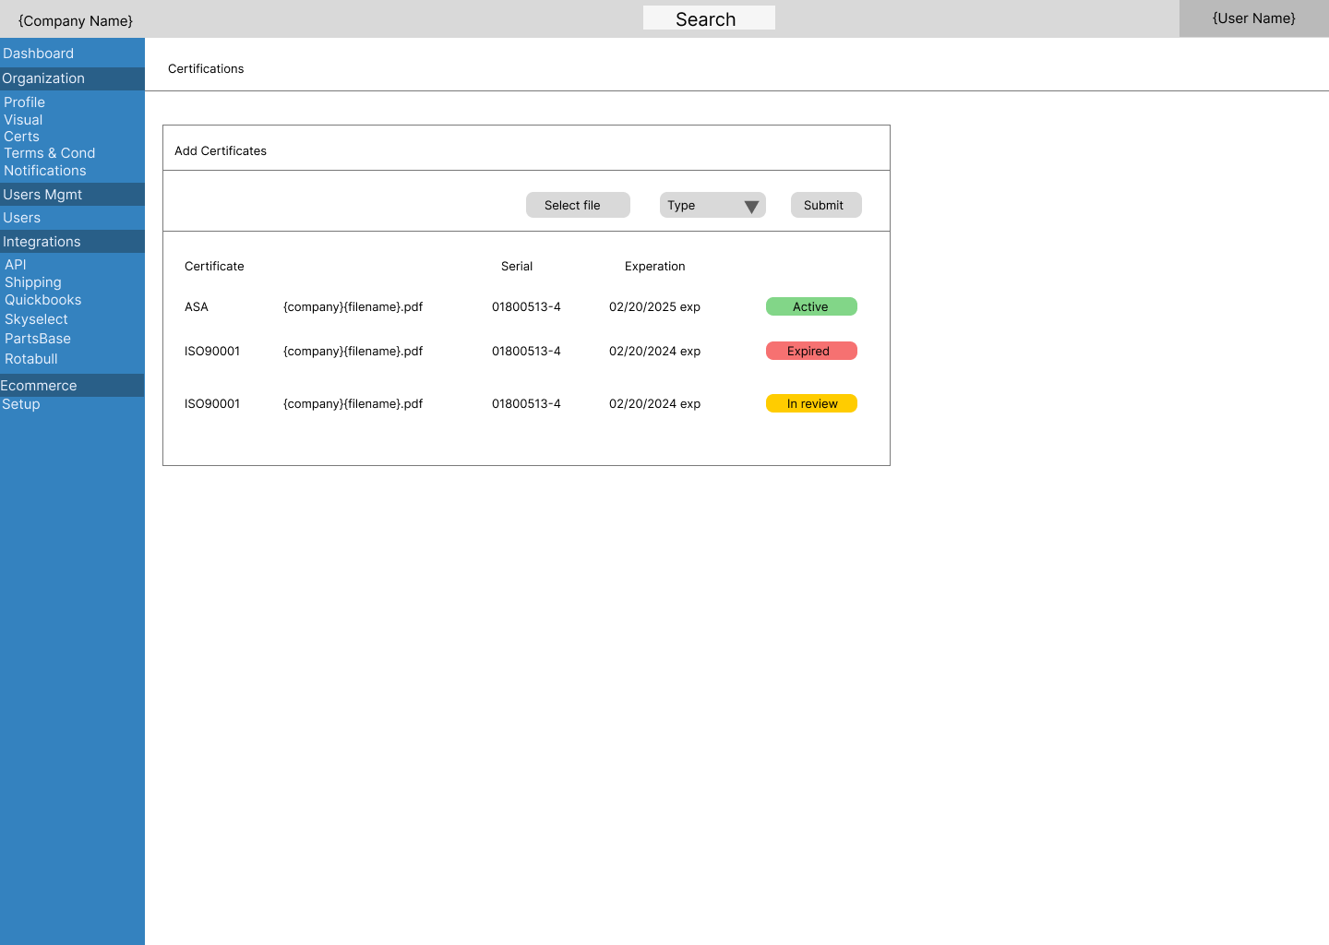
Task: Open the Type dropdown
Action: point(712,205)
